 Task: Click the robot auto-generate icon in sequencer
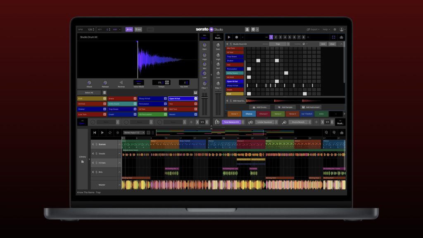pyautogui.click(x=341, y=37)
